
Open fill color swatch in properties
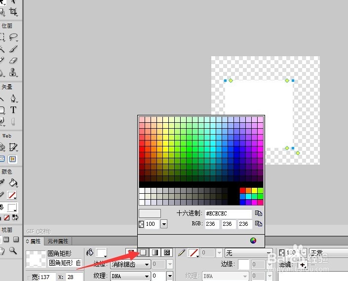click(x=102, y=252)
